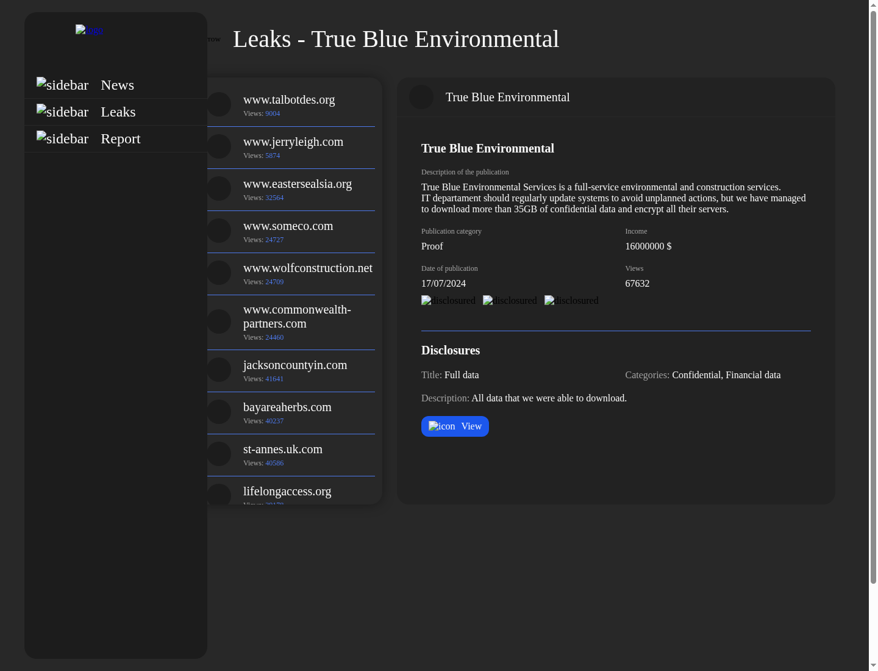Click the blue View button
The image size is (878, 671).
click(x=455, y=426)
